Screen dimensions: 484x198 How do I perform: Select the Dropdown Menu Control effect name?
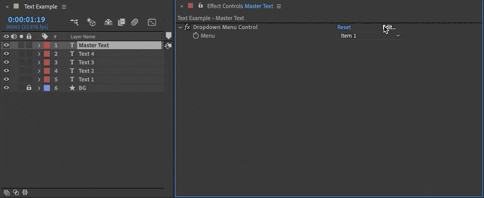pyautogui.click(x=225, y=27)
